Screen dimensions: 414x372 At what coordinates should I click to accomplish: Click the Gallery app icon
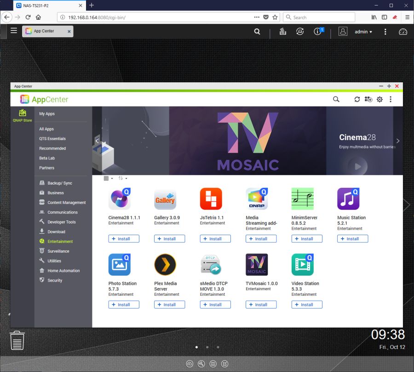pyautogui.click(x=165, y=199)
